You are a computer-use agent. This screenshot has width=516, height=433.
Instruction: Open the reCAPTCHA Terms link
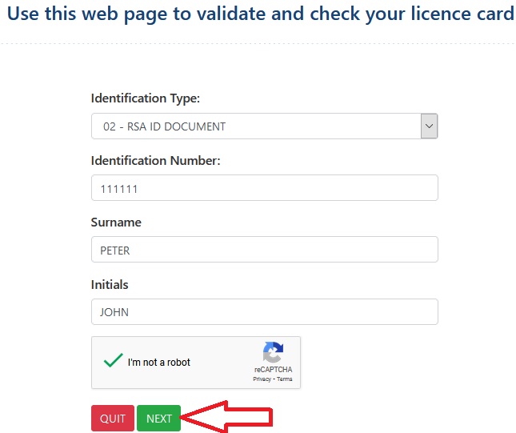tap(285, 379)
